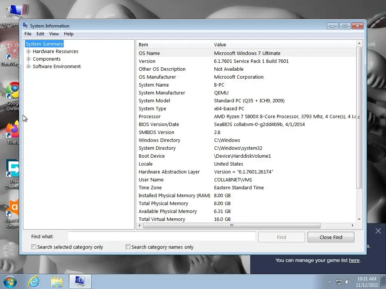Open the Edit menu

point(40,34)
